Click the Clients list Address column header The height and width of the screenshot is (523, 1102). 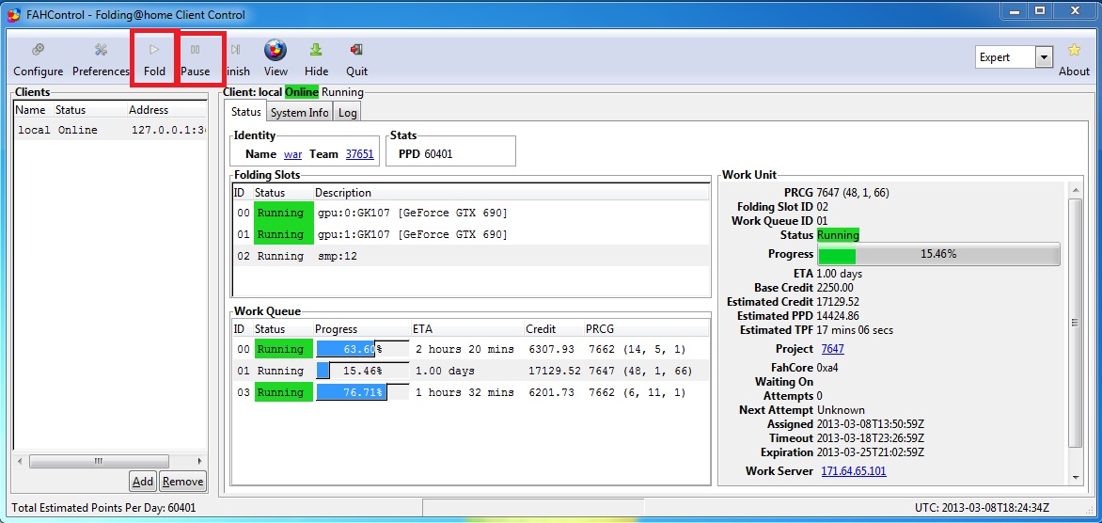point(166,110)
